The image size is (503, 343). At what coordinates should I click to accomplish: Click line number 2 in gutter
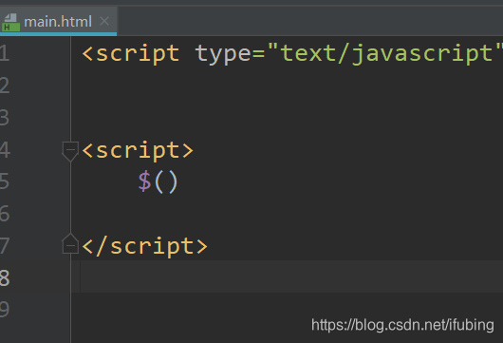[5, 86]
